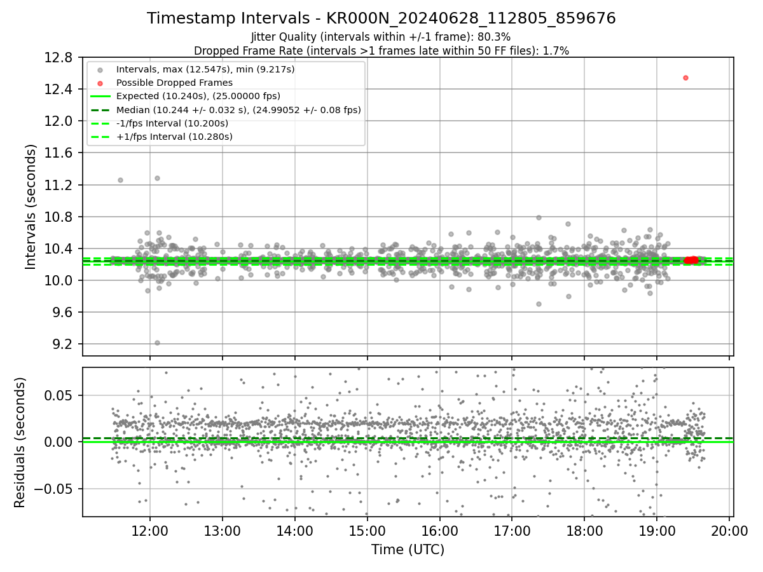Click the x-axis tick label '18:00'
The height and width of the screenshot is (572, 763).
[x=585, y=531]
